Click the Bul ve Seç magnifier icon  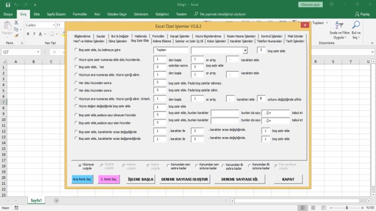point(356,25)
